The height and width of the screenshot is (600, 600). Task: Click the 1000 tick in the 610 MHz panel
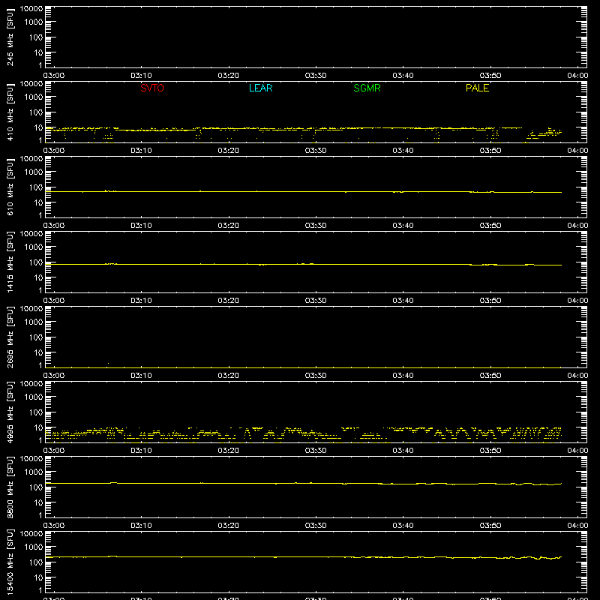point(34,172)
